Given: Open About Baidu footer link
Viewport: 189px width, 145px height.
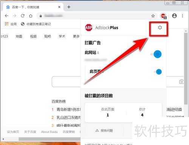Looking at the screenshot, I should coord(50,132).
